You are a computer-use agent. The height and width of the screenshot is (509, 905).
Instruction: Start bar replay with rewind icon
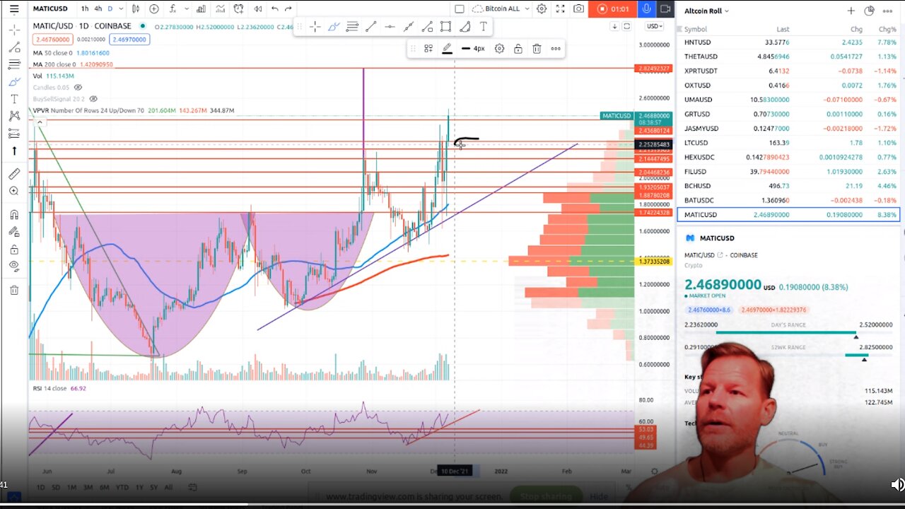click(x=257, y=8)
